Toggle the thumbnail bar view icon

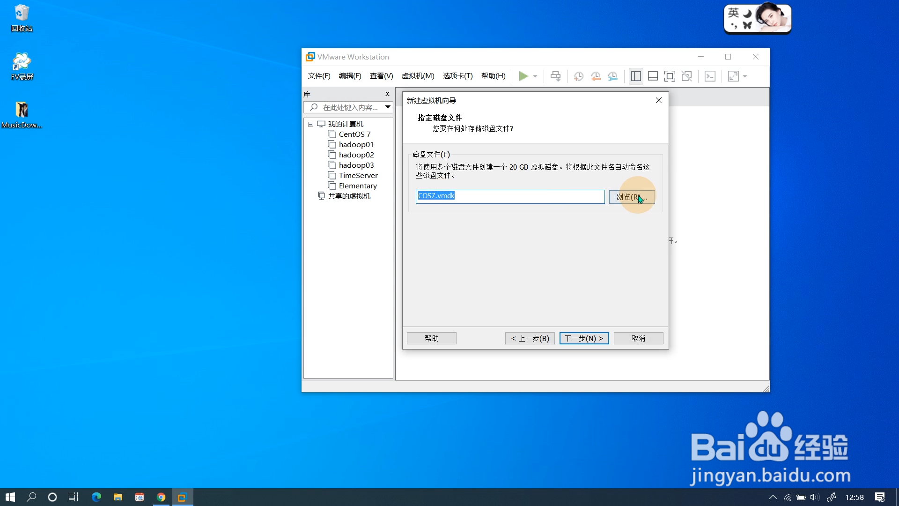[x=653, y=76]
